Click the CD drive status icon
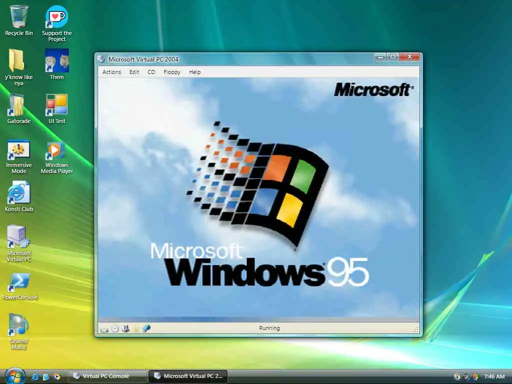Screen dimensions: 512x384 click(x=115, y=328)
